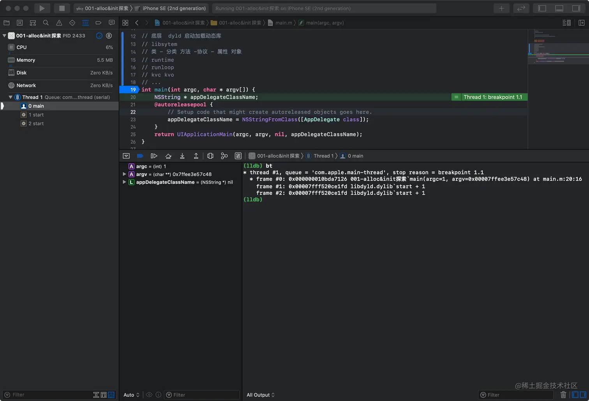This screenshot has width=589, height=401.
Task: Choose the iPhone SE (2nd generation) destination
Action: click(170, 8)
